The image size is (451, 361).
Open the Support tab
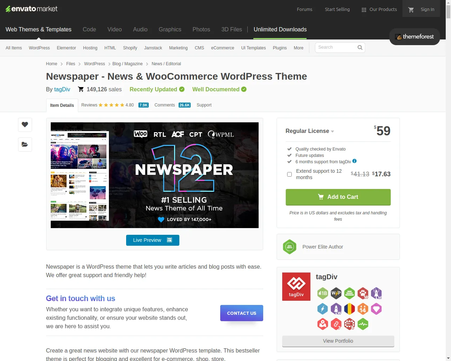[204, 105]
